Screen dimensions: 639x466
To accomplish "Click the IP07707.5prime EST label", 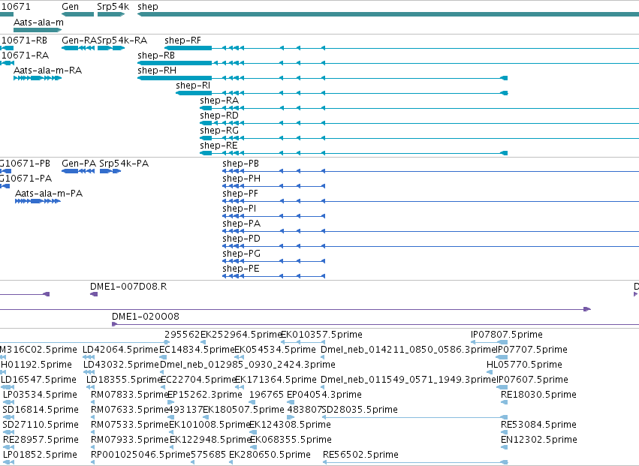I will click(x=532, y=350).
